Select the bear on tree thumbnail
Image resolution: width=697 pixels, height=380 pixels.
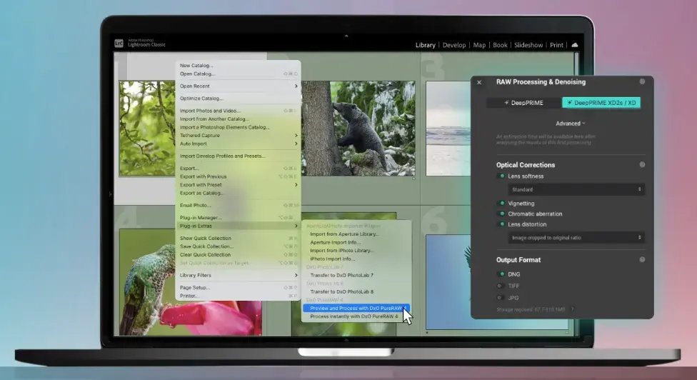pos(358,129)
